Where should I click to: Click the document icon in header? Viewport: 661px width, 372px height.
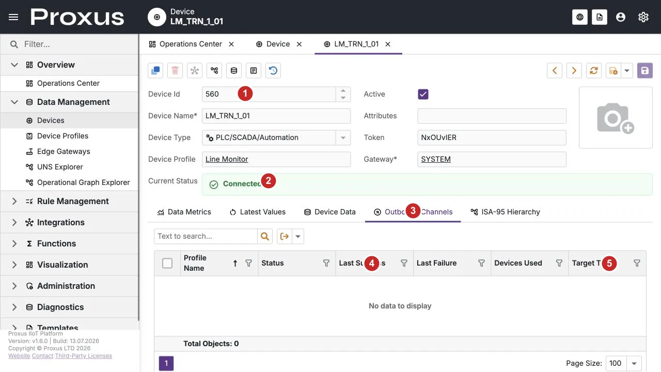pos(599,17)
